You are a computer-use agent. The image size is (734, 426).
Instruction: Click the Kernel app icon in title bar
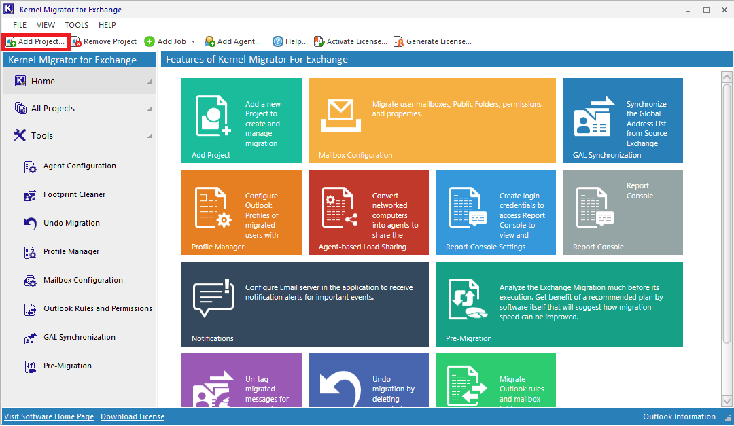[9, 9]
